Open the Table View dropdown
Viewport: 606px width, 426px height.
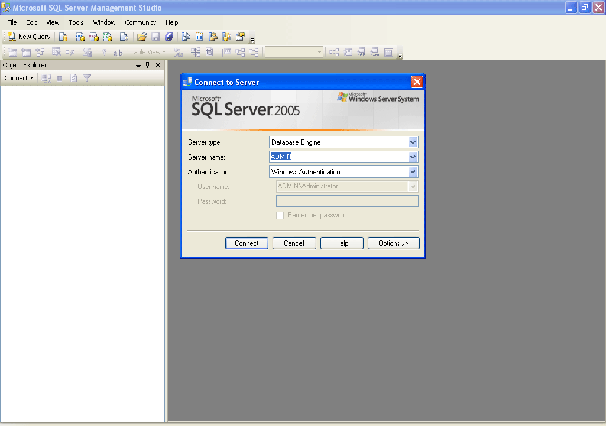(x=148, y=52)
